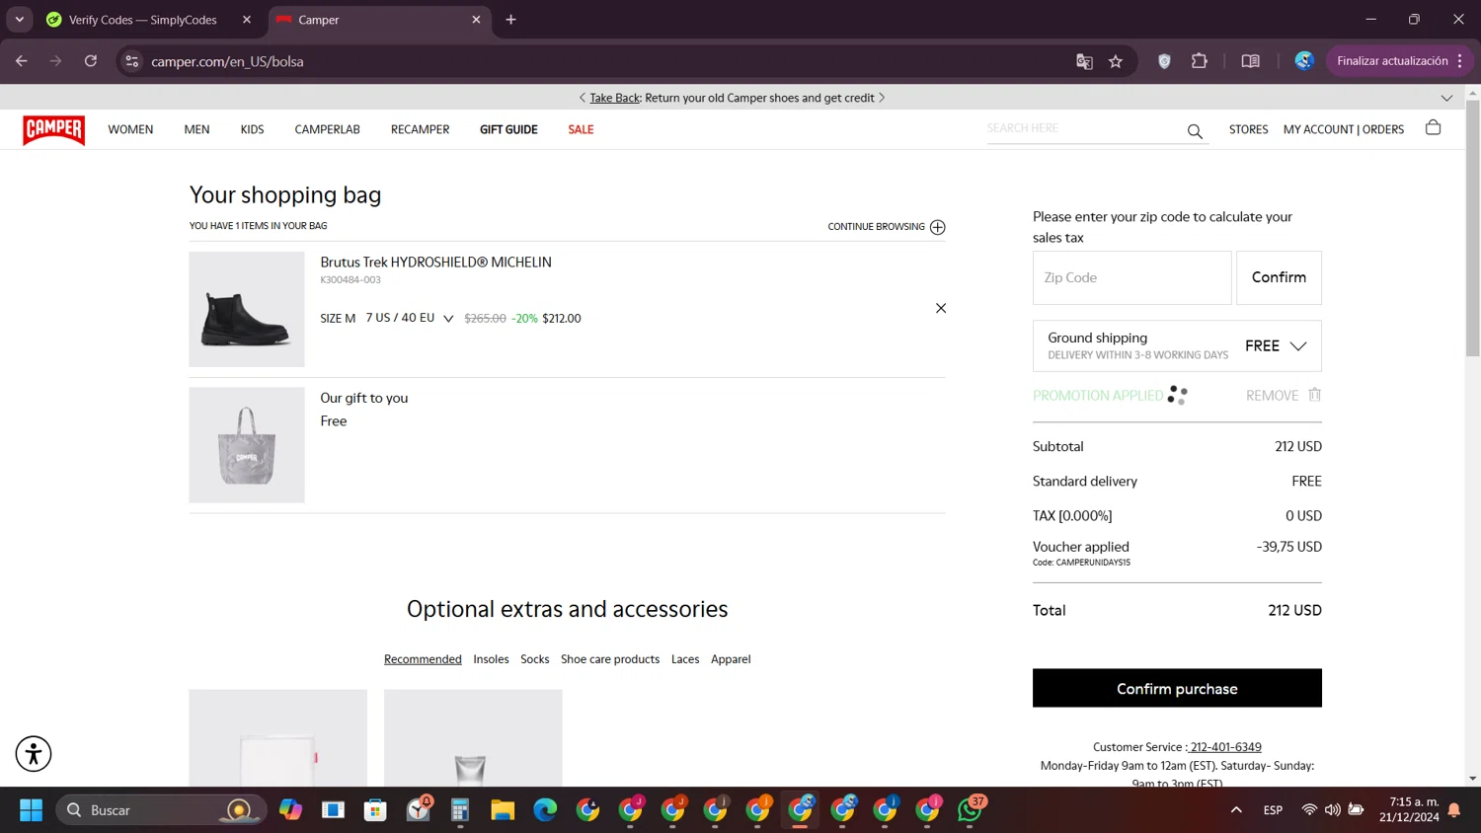1481x833 pixels.
Task: Open the accessibility options icon
Action: [x=34, y=754]
